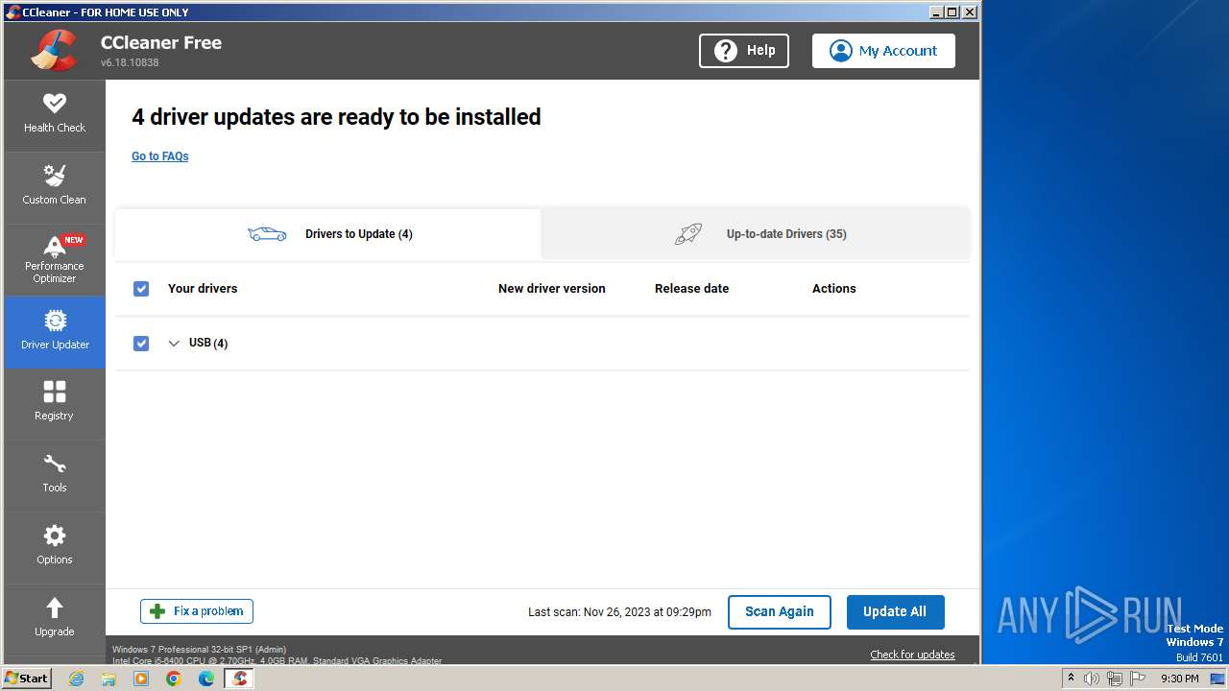Launch Google Chrome from the taskbar
The height and width of the screenshot is (691, 1229).
click(174, 679)
